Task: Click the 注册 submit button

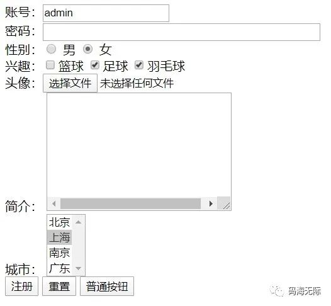Action: 21,286
